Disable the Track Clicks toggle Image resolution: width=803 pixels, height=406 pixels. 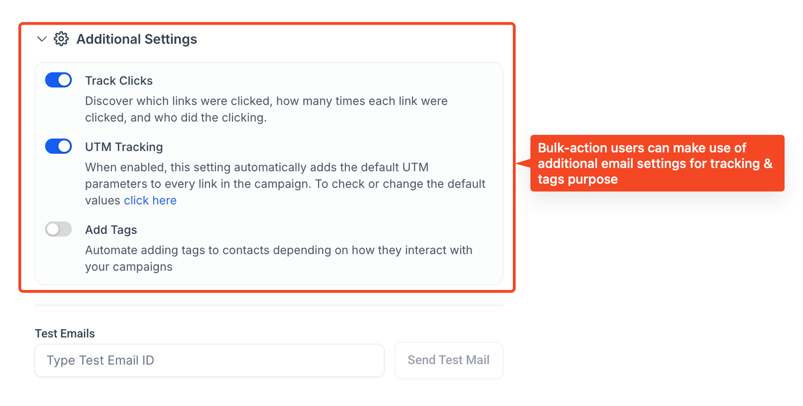(59, 80)
